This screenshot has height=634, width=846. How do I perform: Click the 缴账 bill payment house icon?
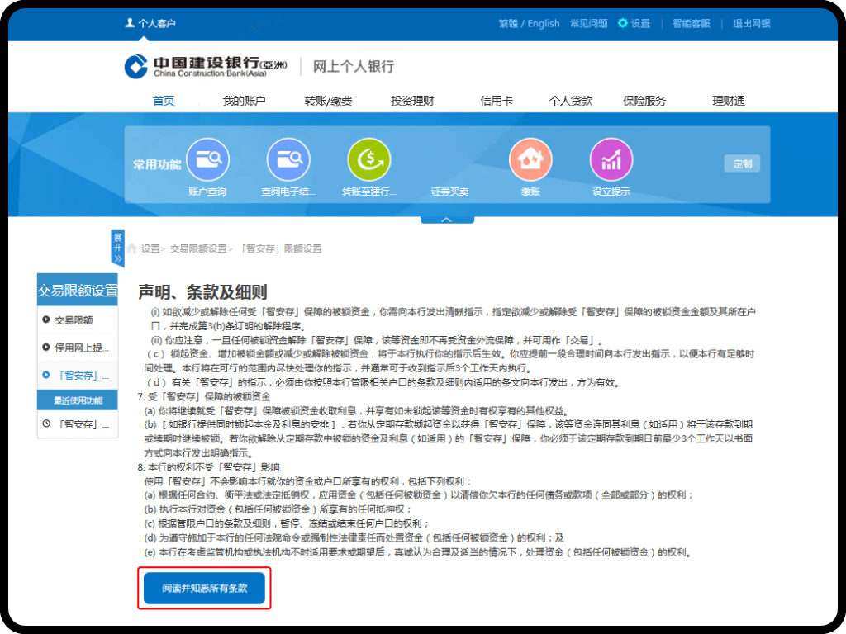pos(530,160)
